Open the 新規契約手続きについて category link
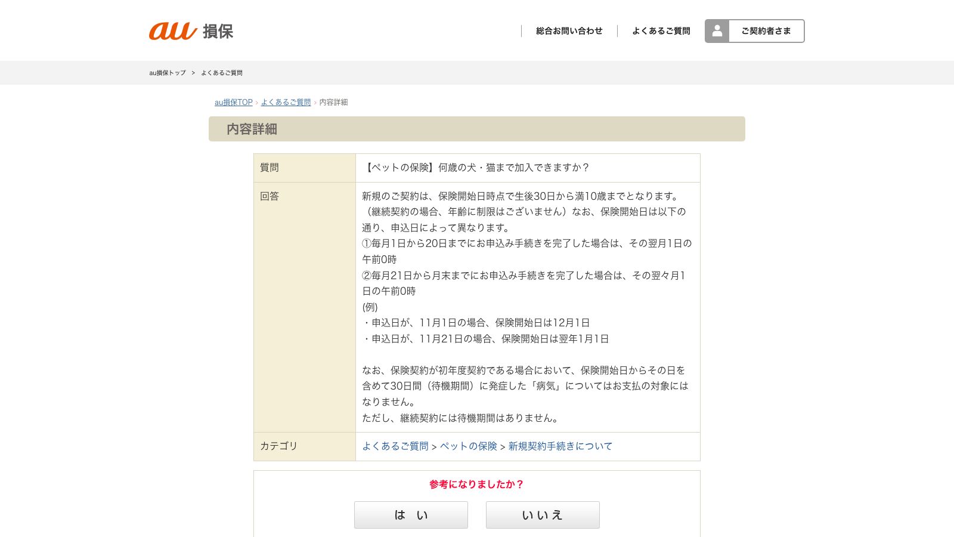Viewport: 954px width, 537px height. tap(560, 446)
